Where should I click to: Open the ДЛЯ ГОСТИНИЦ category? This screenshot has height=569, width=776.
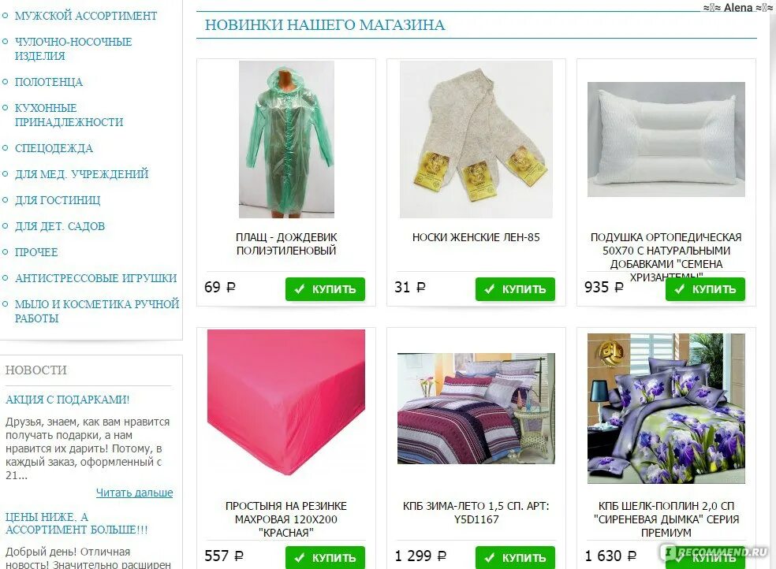click(58, 200)
